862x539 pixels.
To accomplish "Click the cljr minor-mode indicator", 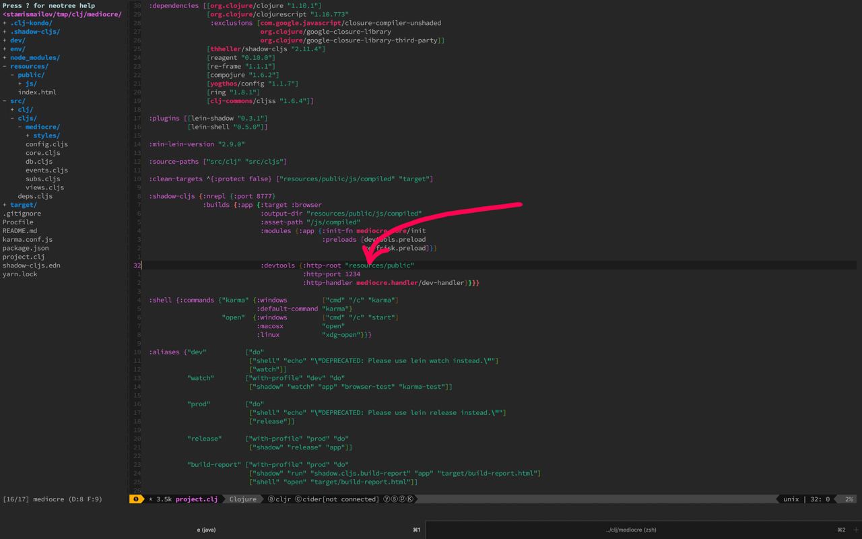I will (279, 499).
